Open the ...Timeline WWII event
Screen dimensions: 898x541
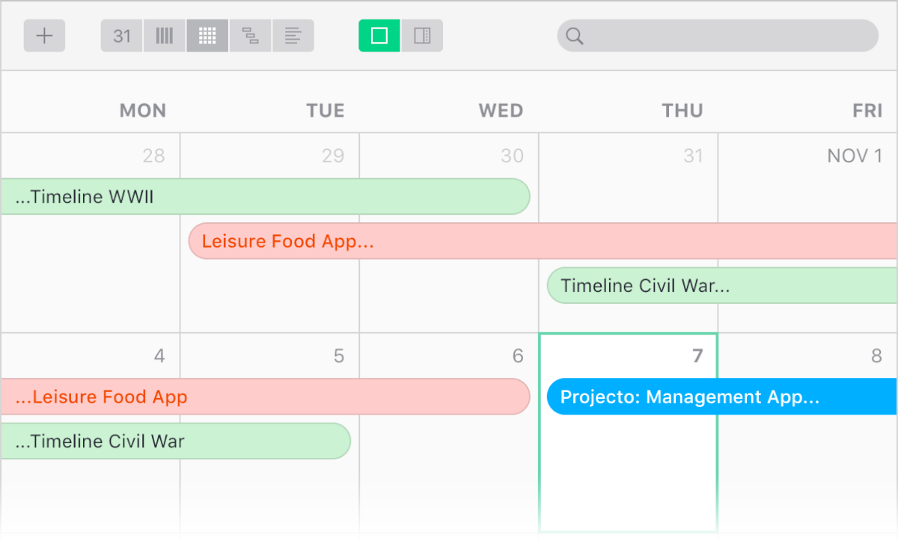coord(265,197)
